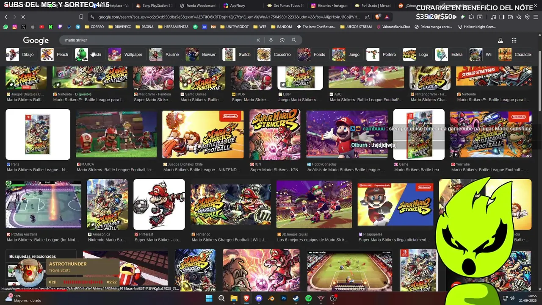The width and height of the screenshot is (542, 305).
Task: Expand the CORREO bookmarks folder
Action: pos(94,27)
